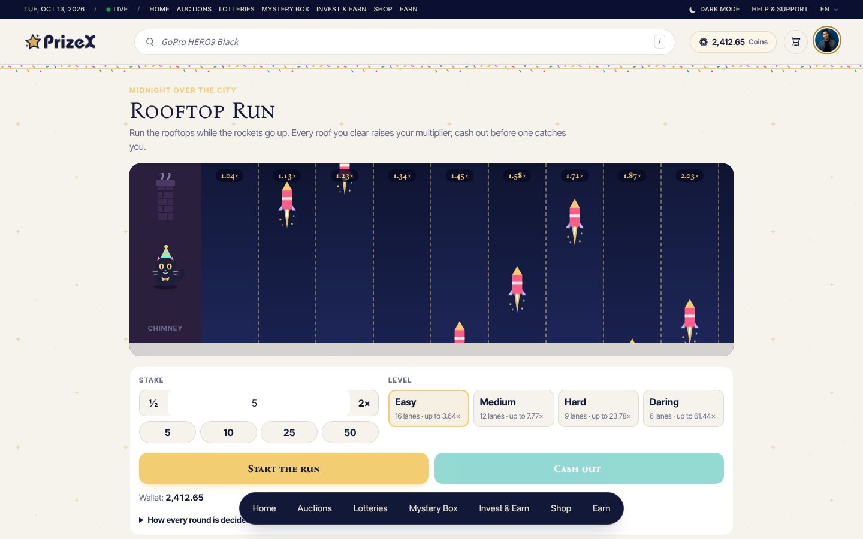Image resolution: width=863 pixels, height=539 pixels.
Task: Open the EN language dropdown
Action: 829,9
